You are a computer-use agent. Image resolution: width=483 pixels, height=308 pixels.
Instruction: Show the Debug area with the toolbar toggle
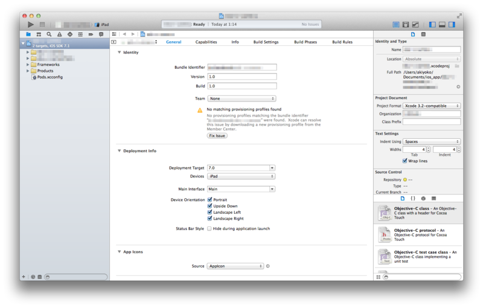[442, 24]
